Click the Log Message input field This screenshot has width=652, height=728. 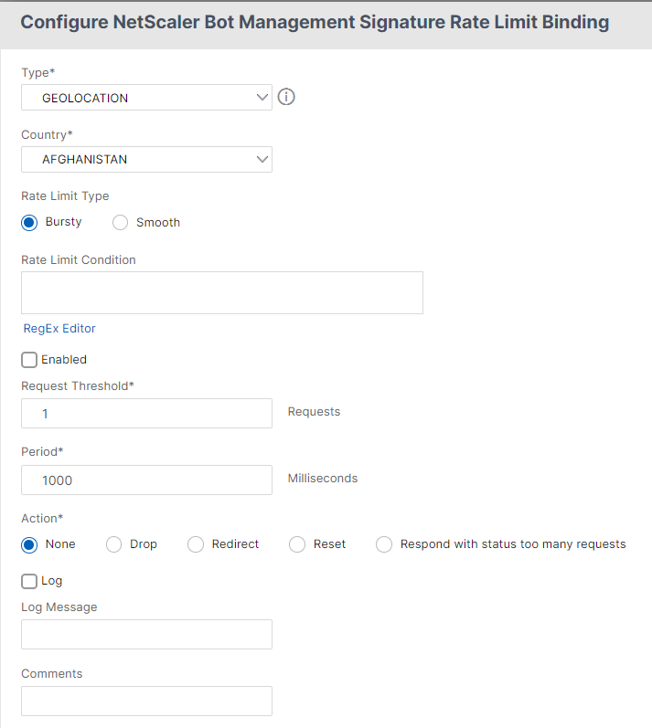[146, 634]
